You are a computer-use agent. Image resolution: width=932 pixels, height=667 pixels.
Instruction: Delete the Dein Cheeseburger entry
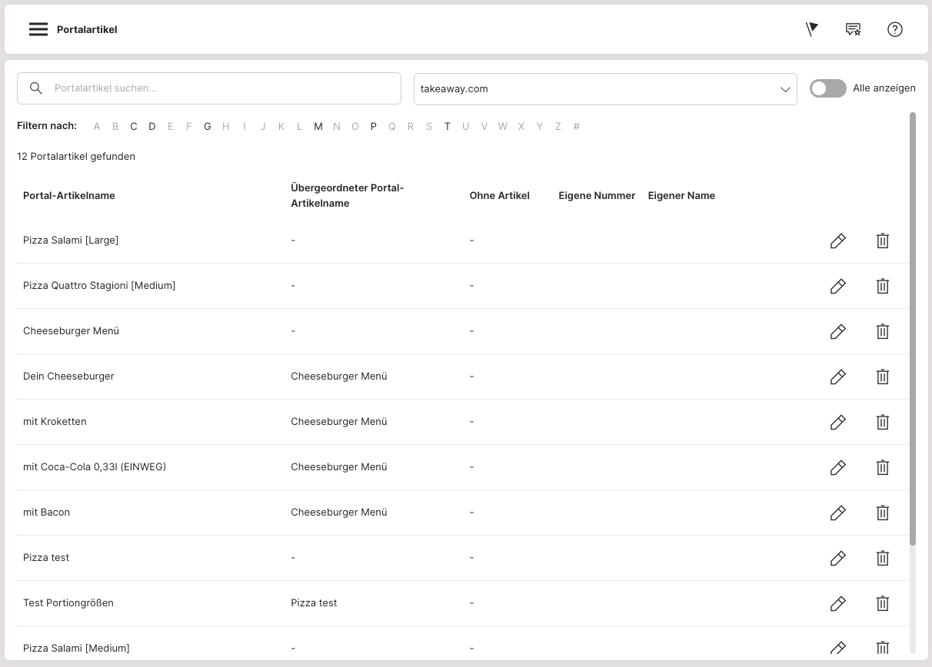pos(882,377)
